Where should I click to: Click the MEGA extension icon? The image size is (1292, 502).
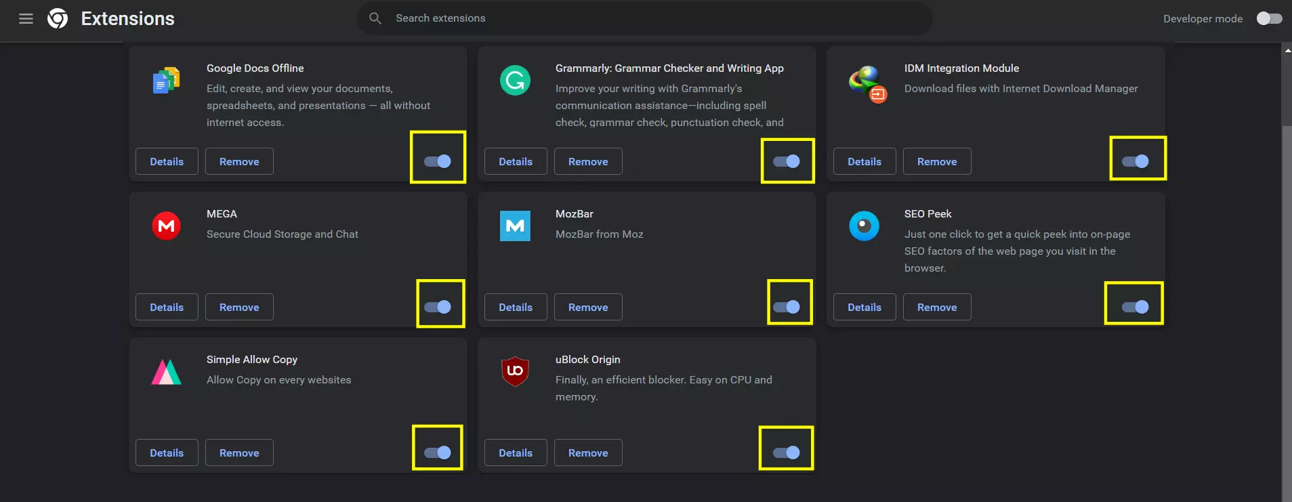tap(166, 226)
